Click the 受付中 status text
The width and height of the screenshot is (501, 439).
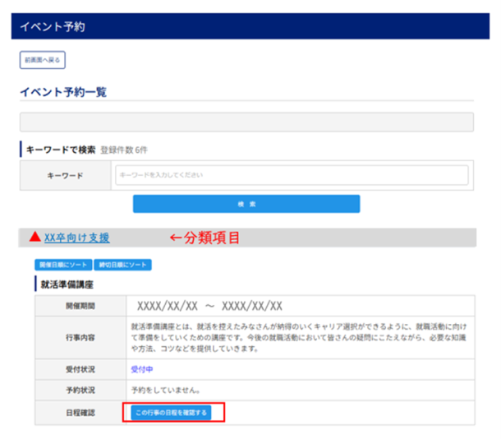click(x=142, y=369)
